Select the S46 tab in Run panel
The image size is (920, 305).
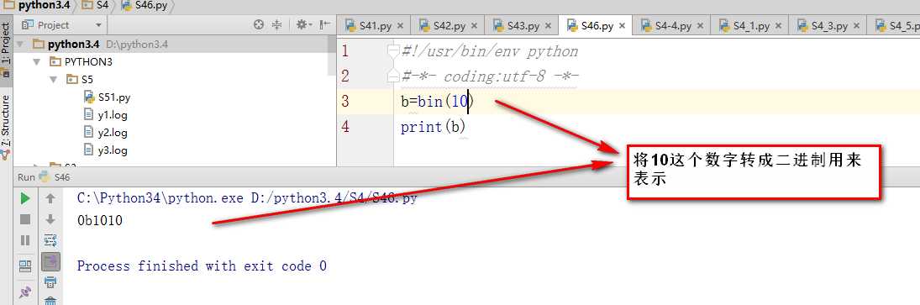coord(54,177)
